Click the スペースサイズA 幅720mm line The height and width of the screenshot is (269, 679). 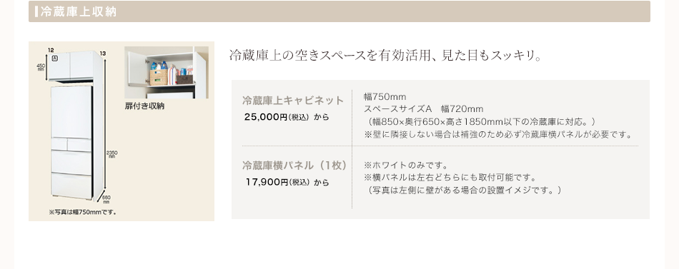[424, 109]
